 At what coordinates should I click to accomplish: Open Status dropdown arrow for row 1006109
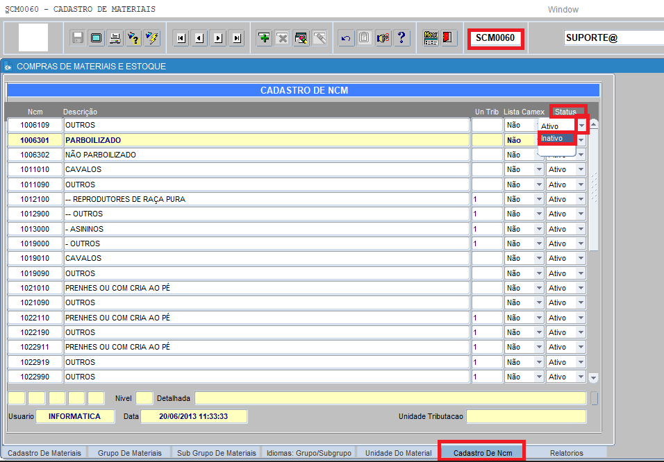(x=581, y=126)
